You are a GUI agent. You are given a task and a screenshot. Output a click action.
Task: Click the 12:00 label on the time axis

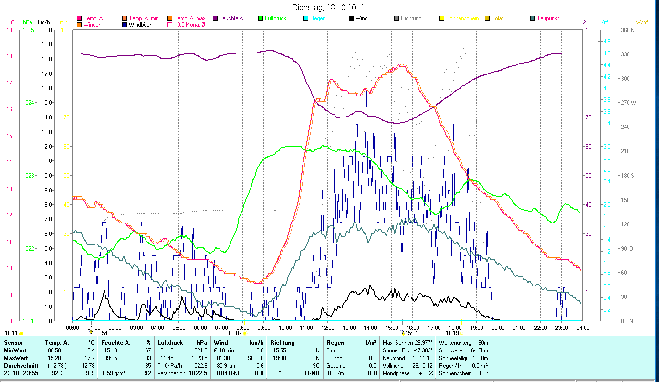pos(328,328)
